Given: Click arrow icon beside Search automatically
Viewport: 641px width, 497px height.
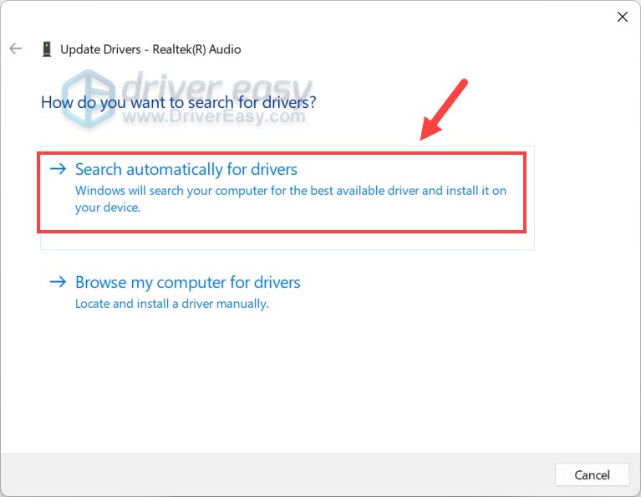Looking at the screenshot, I should coord(58,169).
